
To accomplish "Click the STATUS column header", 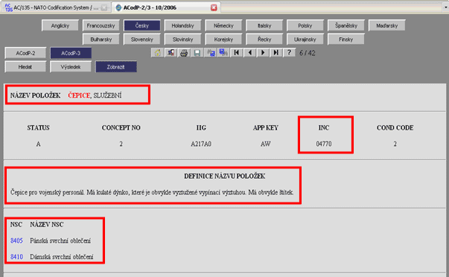I will pyautogui.click(x=39, y=128).
